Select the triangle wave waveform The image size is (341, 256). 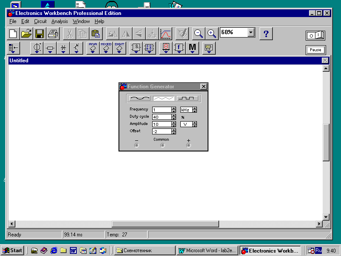[x=164, y=99]
